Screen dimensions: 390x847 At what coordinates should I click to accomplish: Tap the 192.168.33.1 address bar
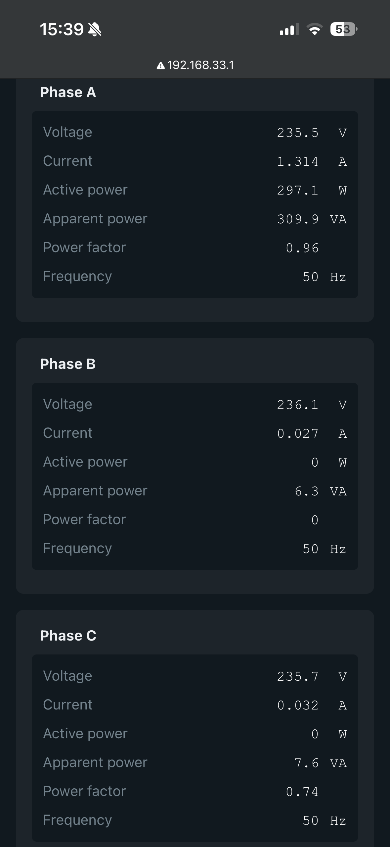pyautogui.click(x=200, y=65)
